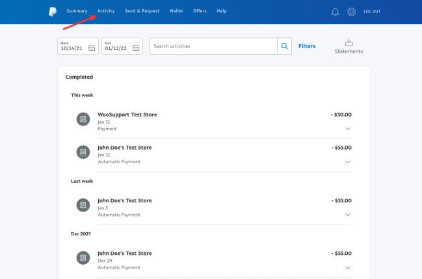The height and width of the screenshot is (279, 422).
Task: Click the Statements download icon
Action: [x=349, y=42]
